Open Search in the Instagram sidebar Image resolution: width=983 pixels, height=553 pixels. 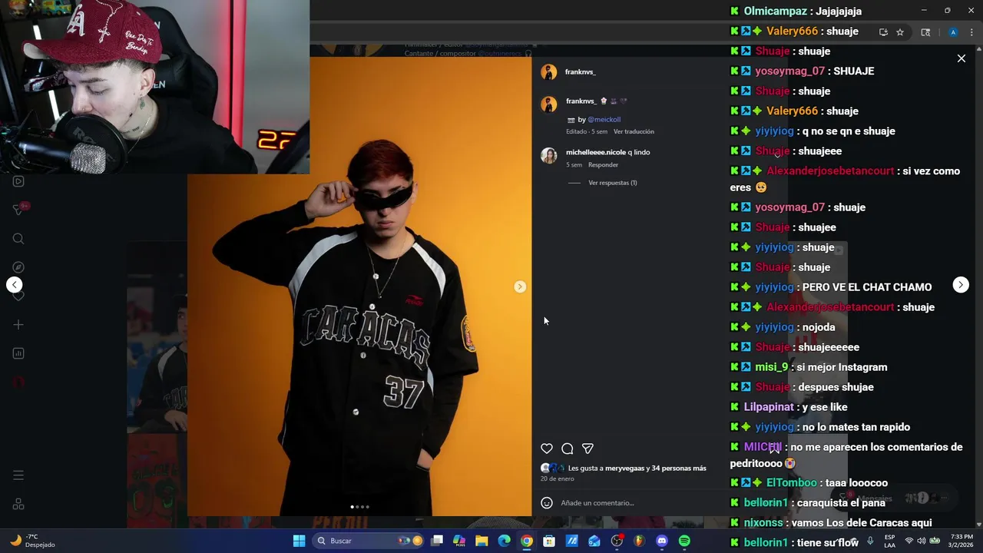pyautogui.click(x=18, y=239)
